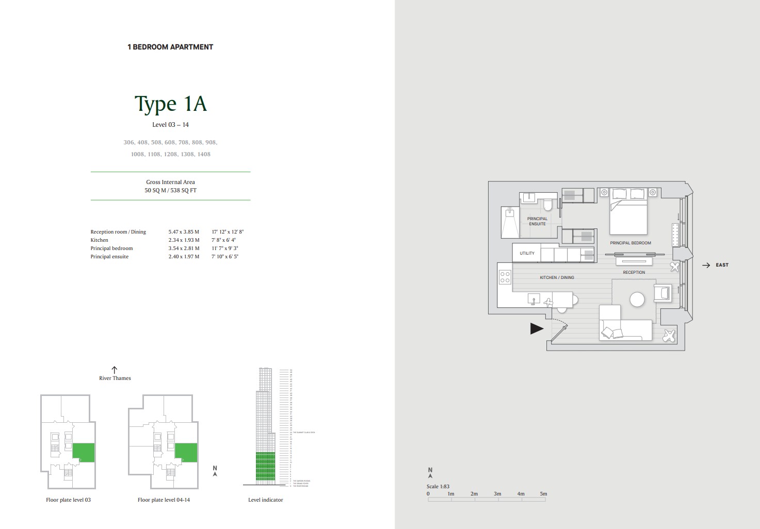Select the left bedside table by the bed
This screenshot has width=760, height=529.
604,192
